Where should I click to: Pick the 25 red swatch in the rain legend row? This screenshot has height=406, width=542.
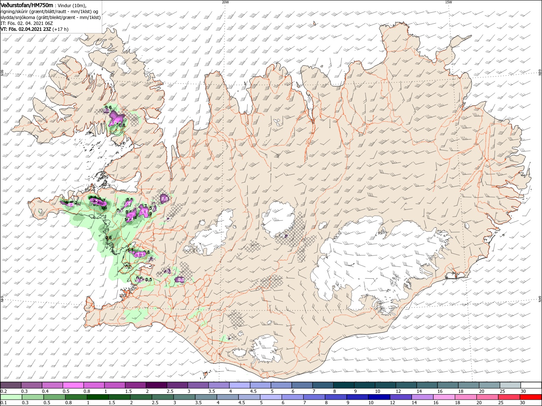509,397
